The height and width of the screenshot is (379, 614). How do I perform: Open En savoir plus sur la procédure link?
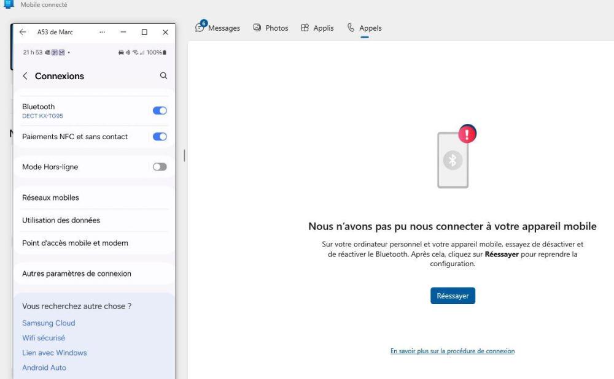(453, 351)
